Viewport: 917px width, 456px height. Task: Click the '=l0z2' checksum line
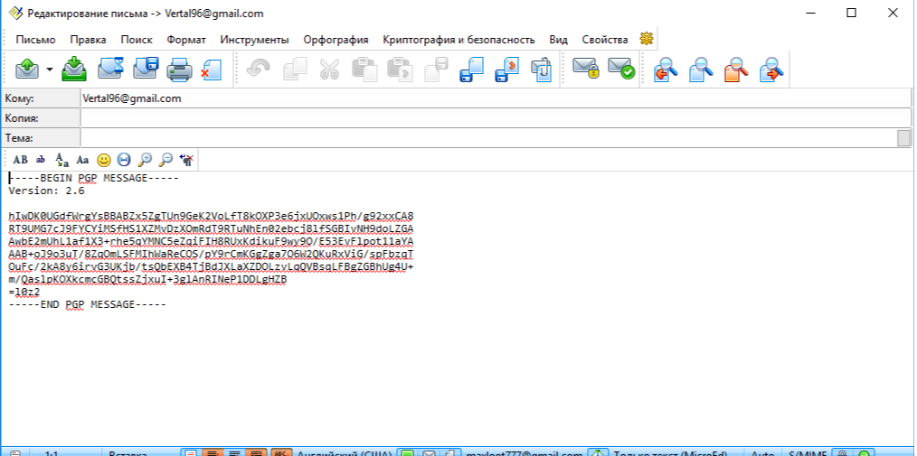(x=24, y=292)
